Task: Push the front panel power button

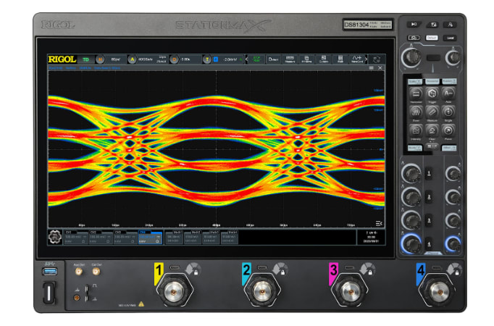Action: click(x=49, y=293)
